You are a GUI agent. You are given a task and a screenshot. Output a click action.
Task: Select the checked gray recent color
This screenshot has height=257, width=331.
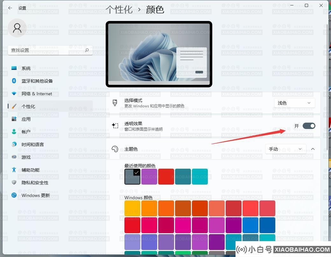click(132, 177)
